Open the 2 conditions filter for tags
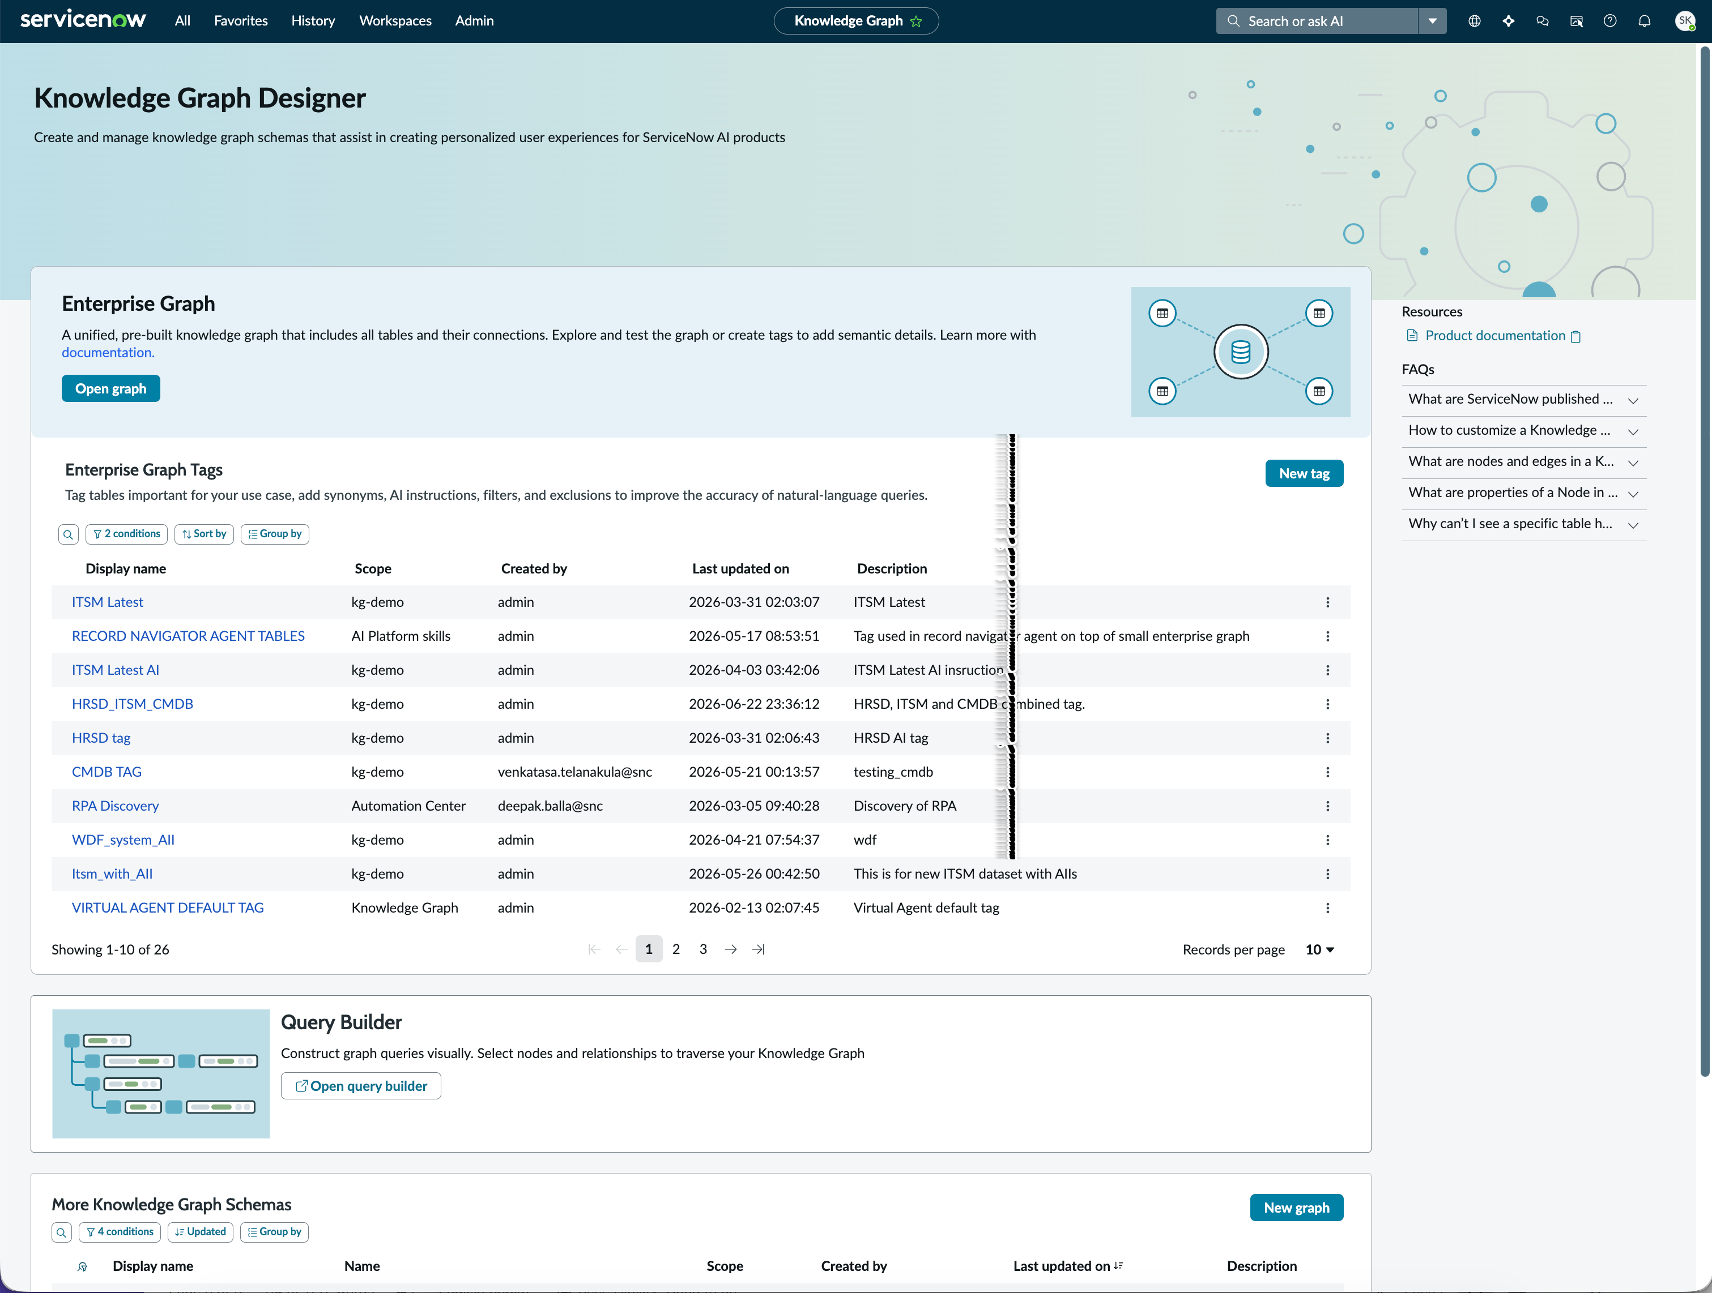Screen dimensions: 1712x1293 pos(126,534)
